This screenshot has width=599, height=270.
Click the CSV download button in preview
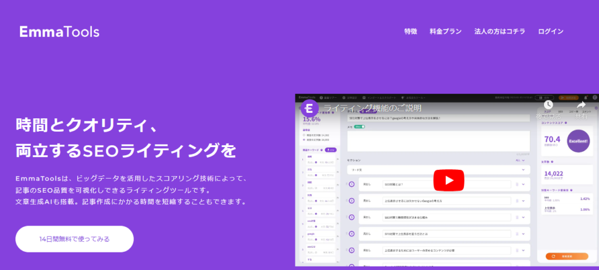(331, 150)
